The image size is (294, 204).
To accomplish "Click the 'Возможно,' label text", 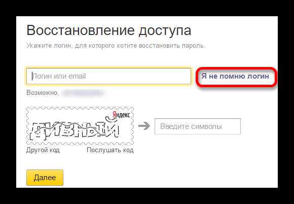I will tap(43, 93).
